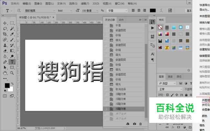Select the Horizontal Type tool

(12, 62)
